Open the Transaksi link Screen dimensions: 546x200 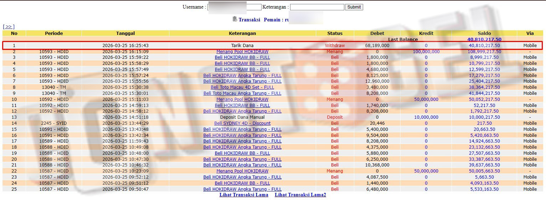pos(249,20)
